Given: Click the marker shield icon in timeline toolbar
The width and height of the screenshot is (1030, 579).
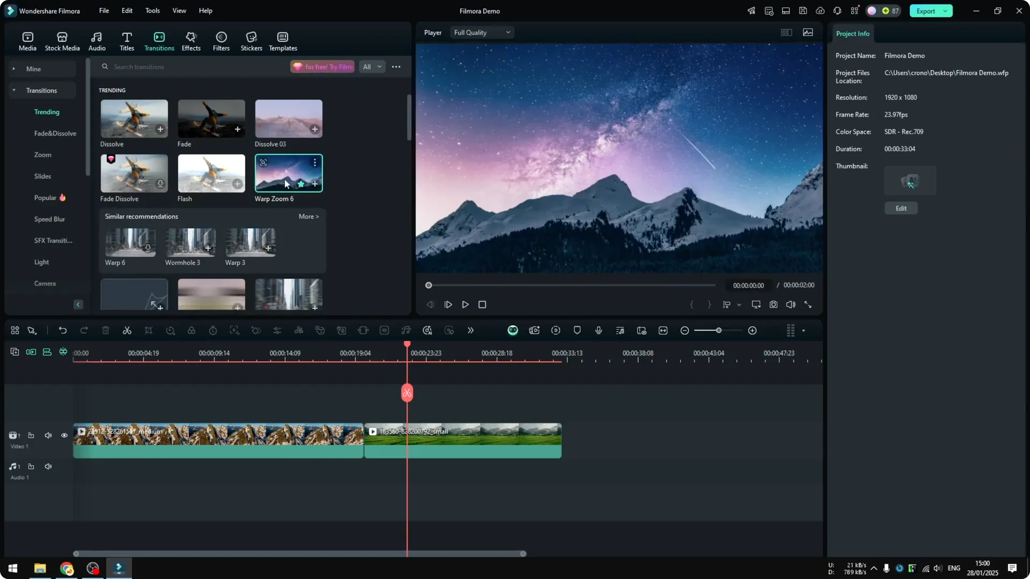Looking at the screenshot, I should 577,331.
